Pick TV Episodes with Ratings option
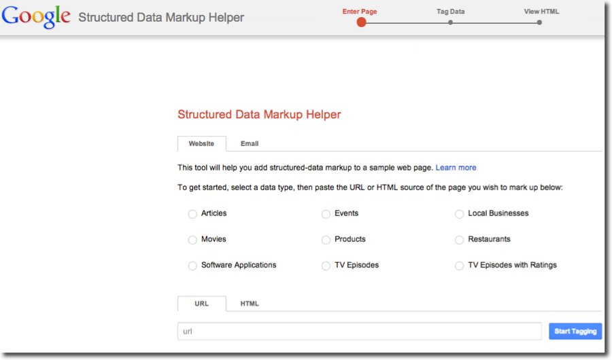Image resolution: width=612 pixels, height=360 pixels. pyautogui.click(x=460, y=266)
